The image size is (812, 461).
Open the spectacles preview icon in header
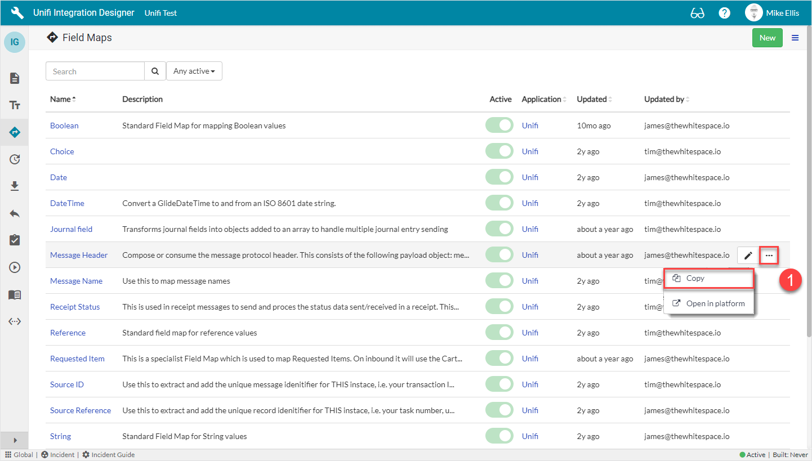point(697,12)
